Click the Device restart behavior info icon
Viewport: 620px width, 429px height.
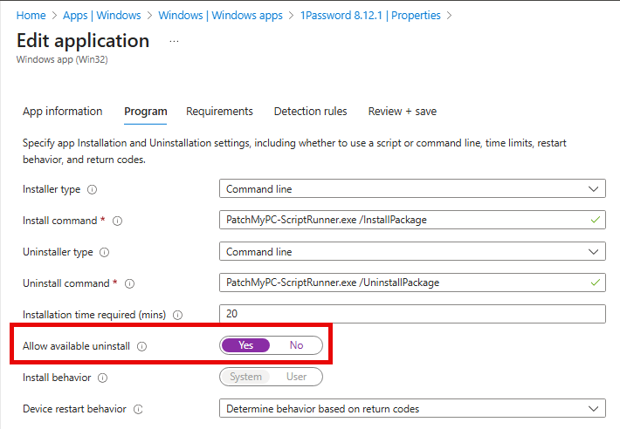tap(138, 409)
